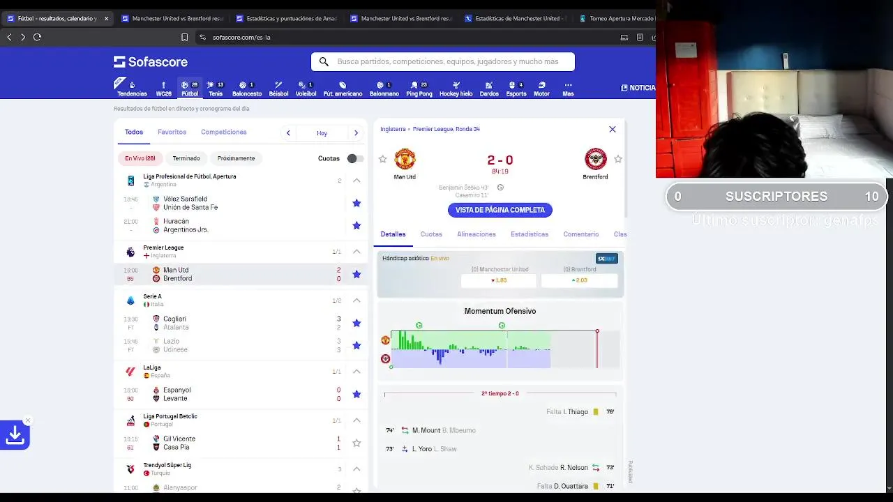893x502 pixels.
Task: Select the Voleibol sport icon
Action: coord(306,89)
